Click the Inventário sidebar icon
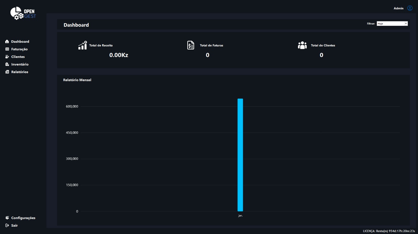The height and width of the screenshot is (234, 418). (x=7, y=64)
